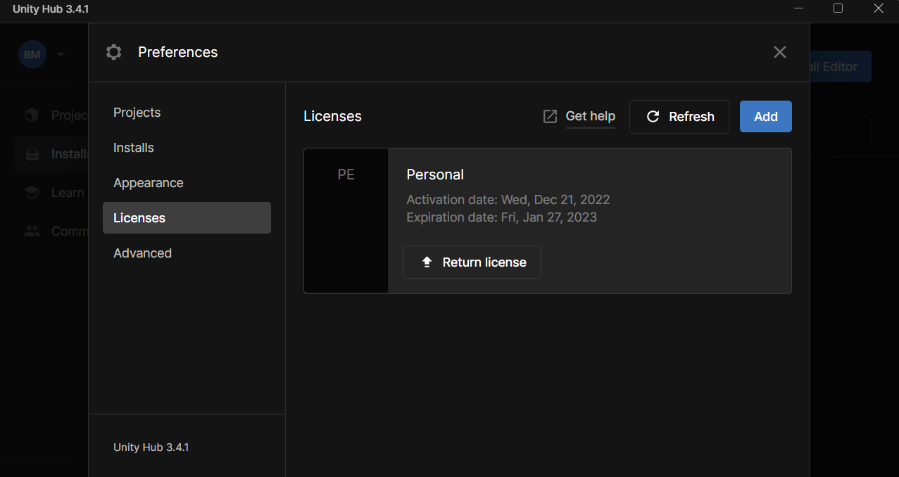Viewport: 899px width, 477px height.
Task: Click the Preferences gear icon
Action: point(113,52)
